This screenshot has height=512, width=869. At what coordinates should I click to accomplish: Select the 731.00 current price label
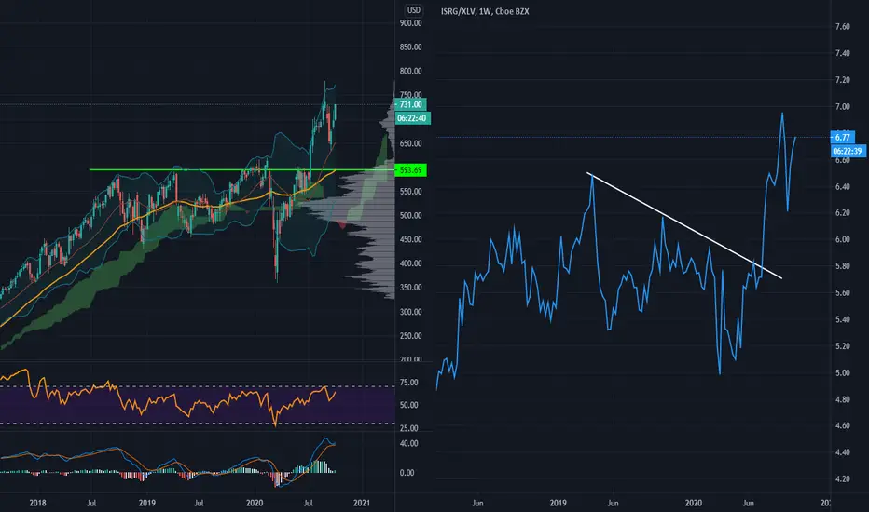410,104
